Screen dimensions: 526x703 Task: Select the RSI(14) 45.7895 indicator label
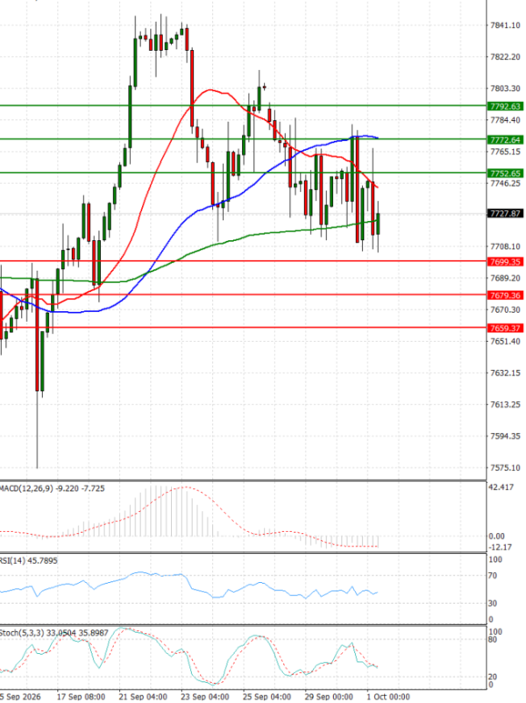coord(28,561)
